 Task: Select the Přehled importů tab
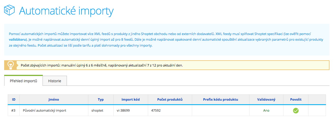click(x=23, y=81)
